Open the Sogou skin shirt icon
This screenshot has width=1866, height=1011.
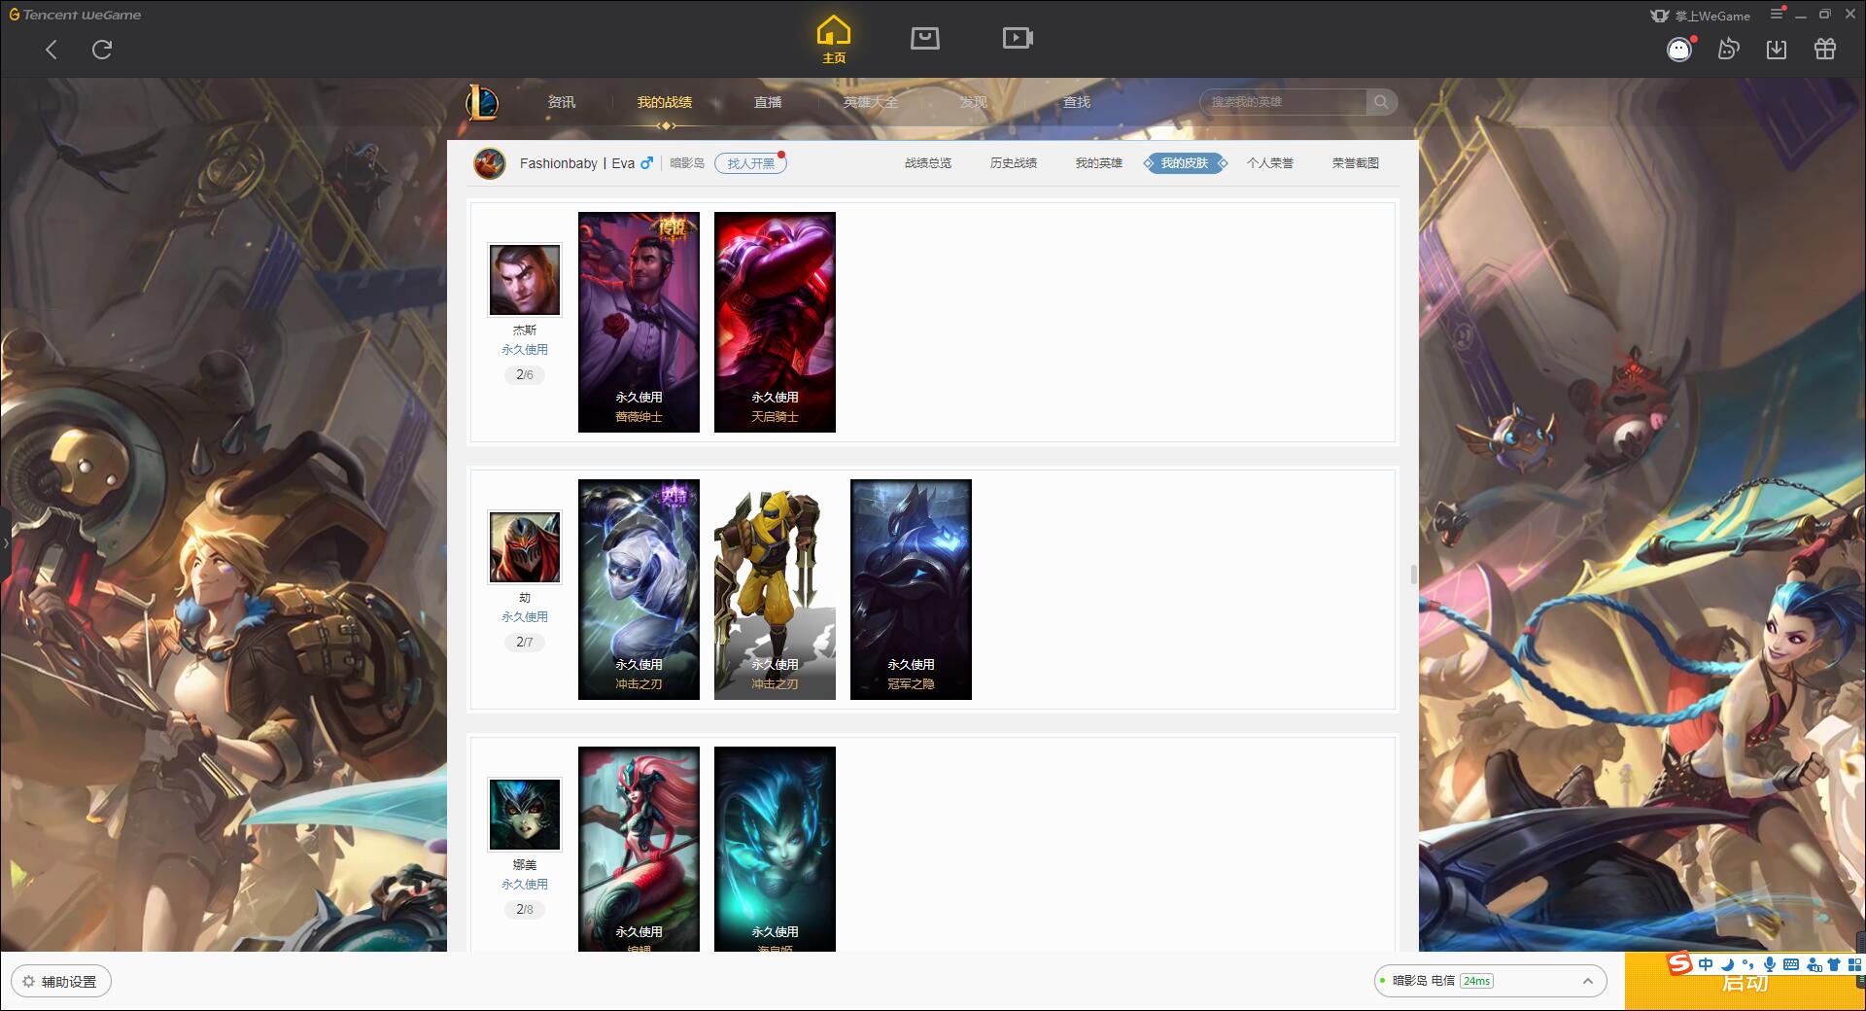tap(1834, 964)
